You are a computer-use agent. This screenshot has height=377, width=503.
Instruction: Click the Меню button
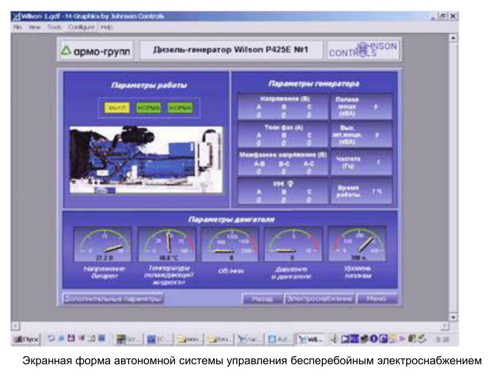click(377, 299)
